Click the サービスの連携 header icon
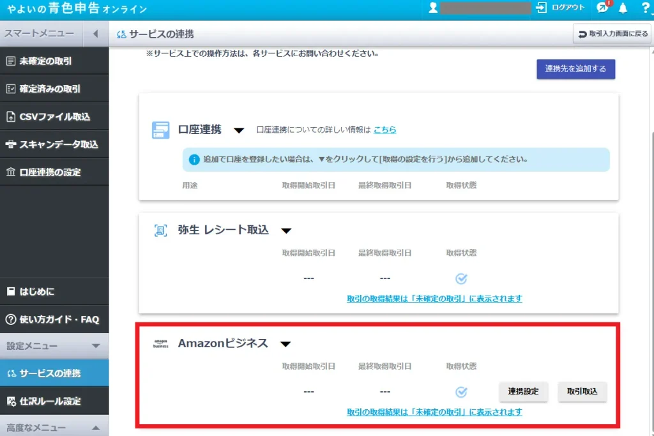 [121, 34]
